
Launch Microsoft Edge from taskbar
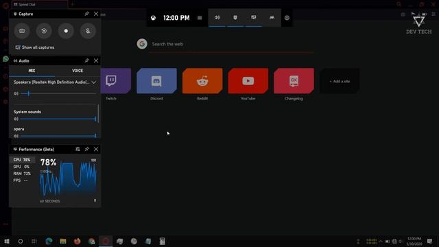(49, 241)
